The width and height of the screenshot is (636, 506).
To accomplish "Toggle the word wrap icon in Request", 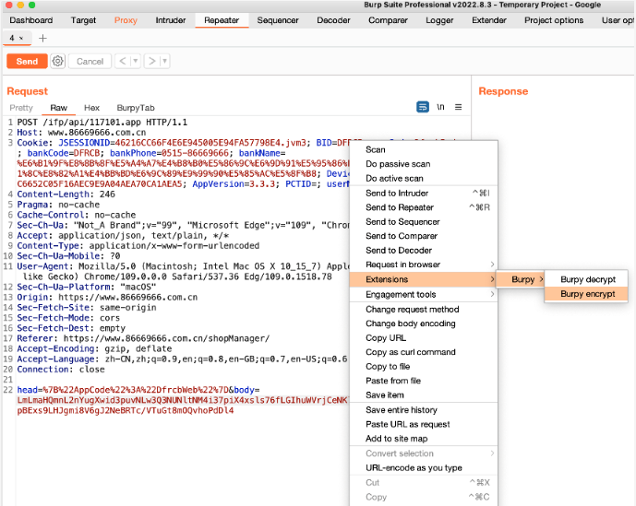I will click(x=422, y=107).
